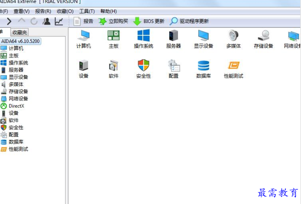Click the up-level arrow in toolbar
301x204 pixels.
21,21
